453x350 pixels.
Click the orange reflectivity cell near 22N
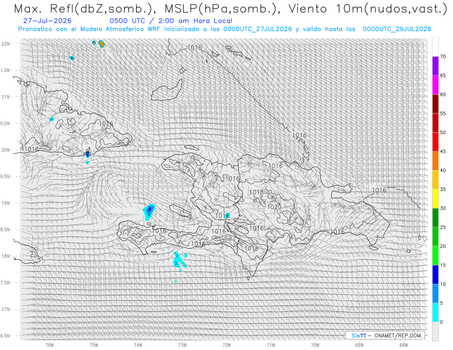pyautogui.click(x=101, y=44)
